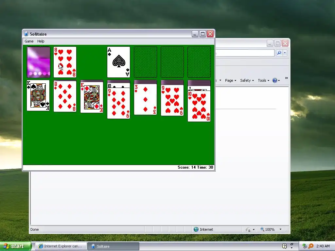Click the help question mark tray icon
The width and height of the screenshot is (335, 251).
pos(284,246)
